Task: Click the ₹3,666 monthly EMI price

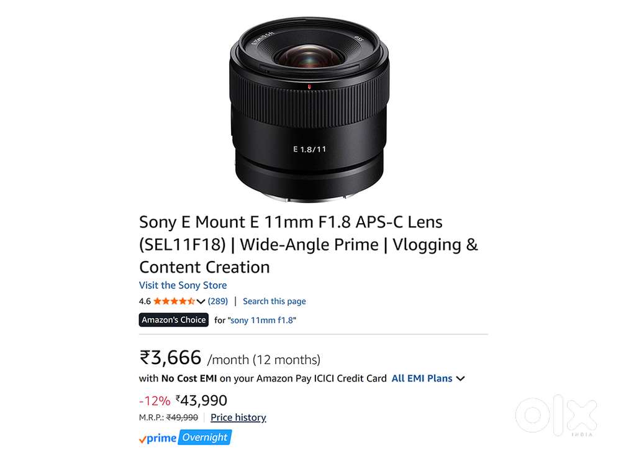Action: (171, 358)
